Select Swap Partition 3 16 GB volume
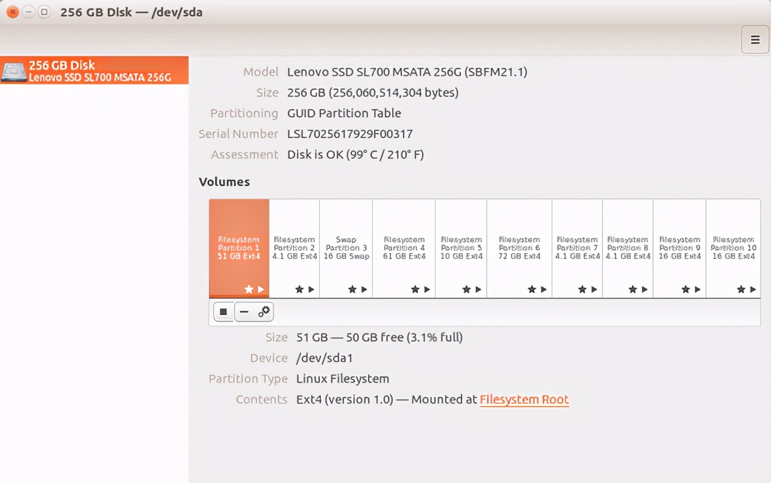 coord(346,248)
